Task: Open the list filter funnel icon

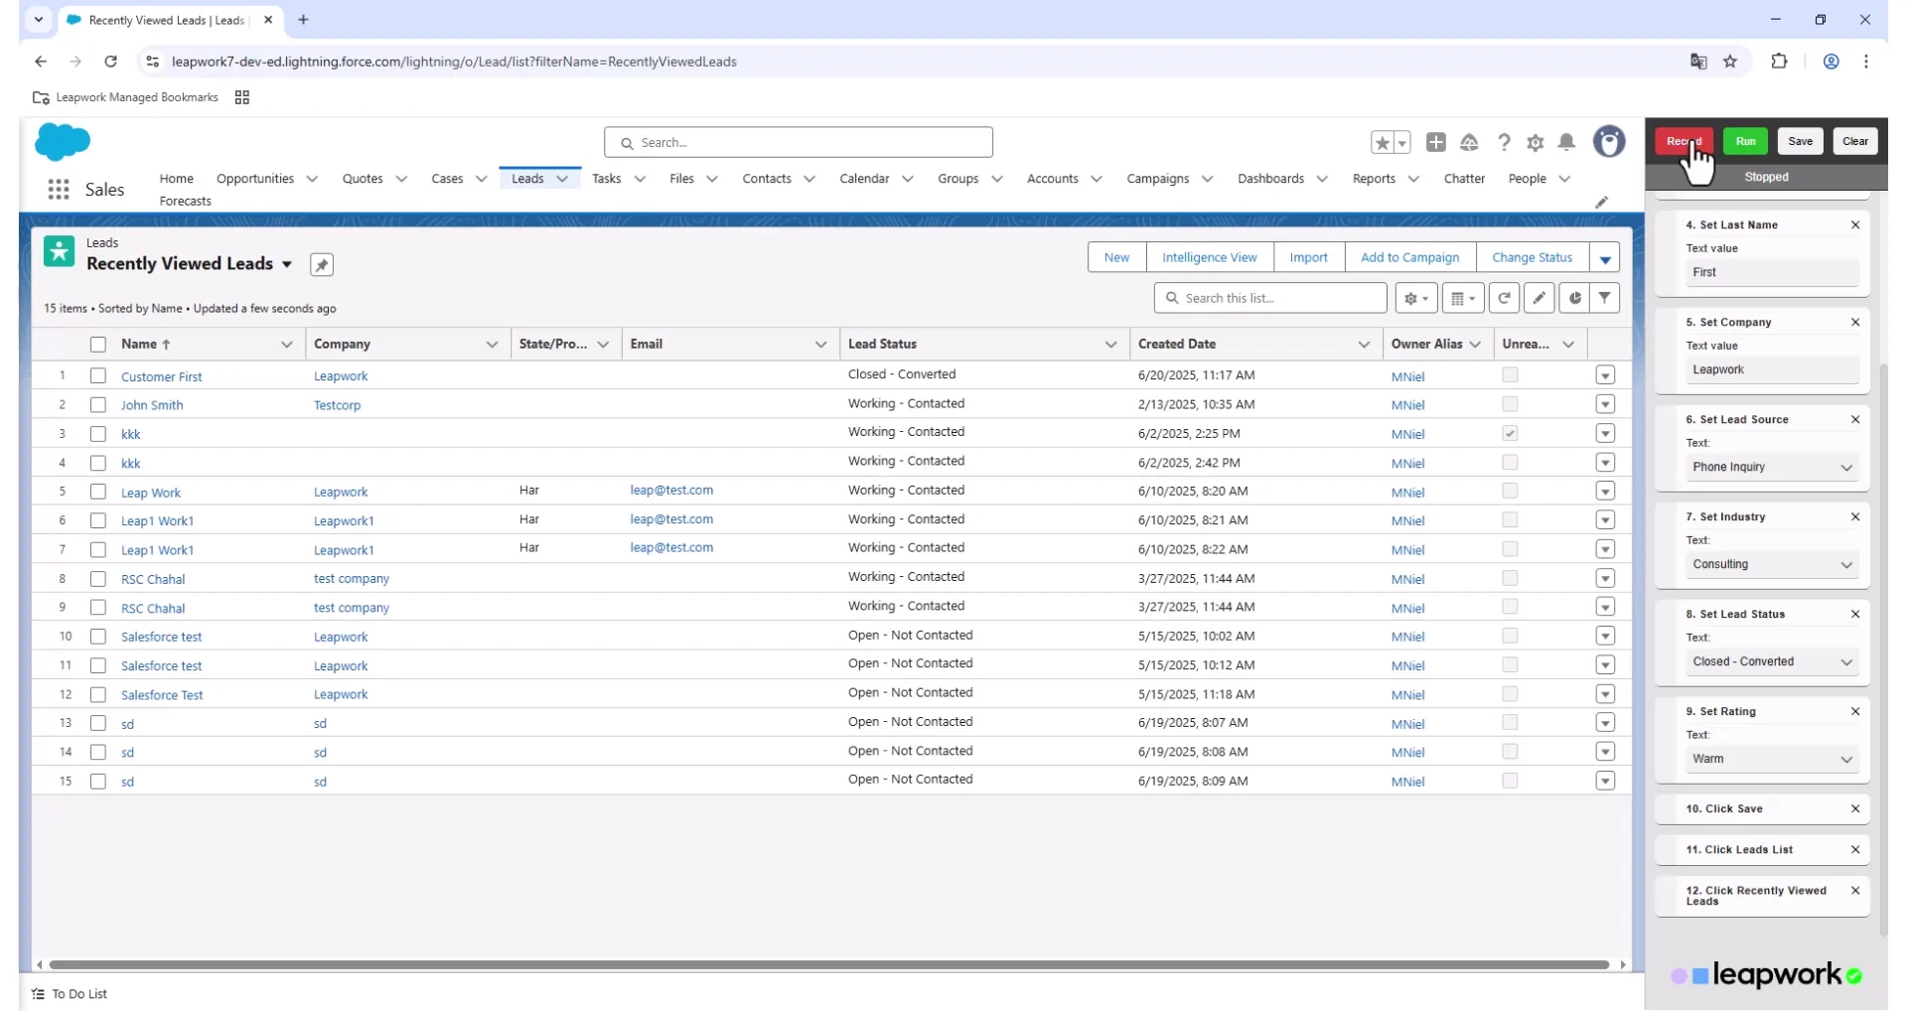Action: tap(1605, 298)
